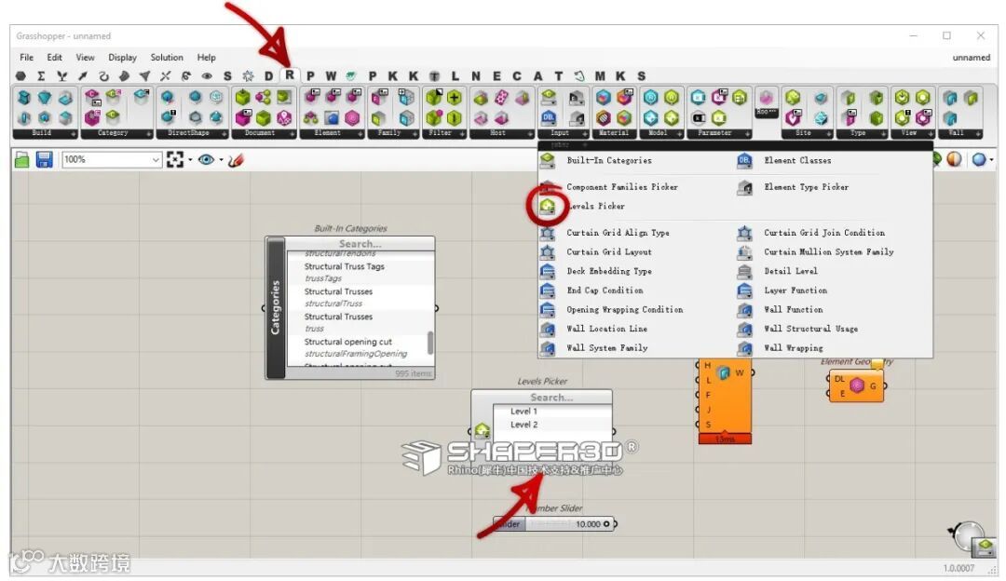This screenshot has width=1006, height=581.
Task: Click the End Cap Condition icon
Action: [548, 290]
